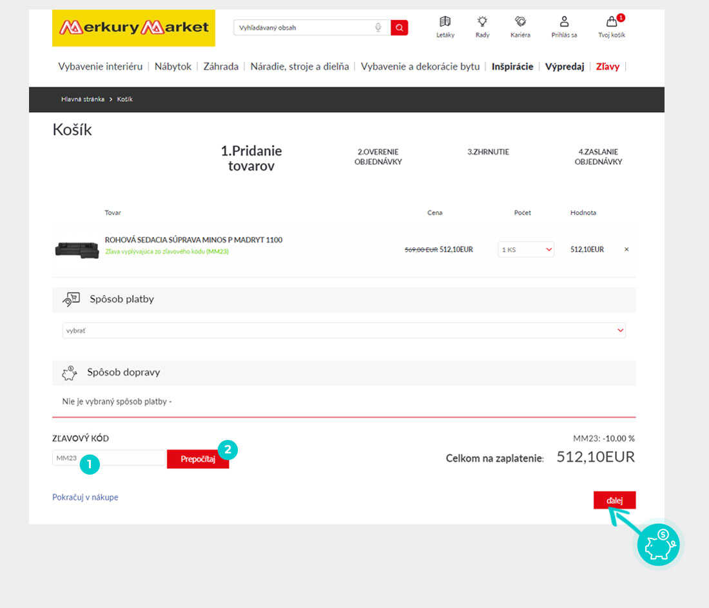The height and width of the screenshot is (608, 709).
Task: Open the Inšpirácie menu
Action: 512,66
